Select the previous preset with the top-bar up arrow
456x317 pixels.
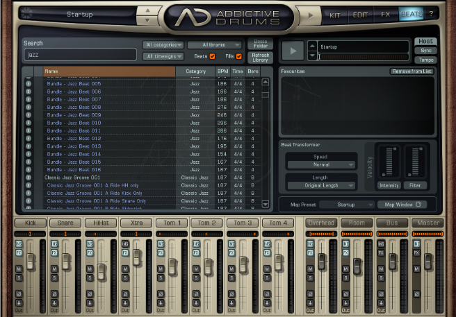148,10
